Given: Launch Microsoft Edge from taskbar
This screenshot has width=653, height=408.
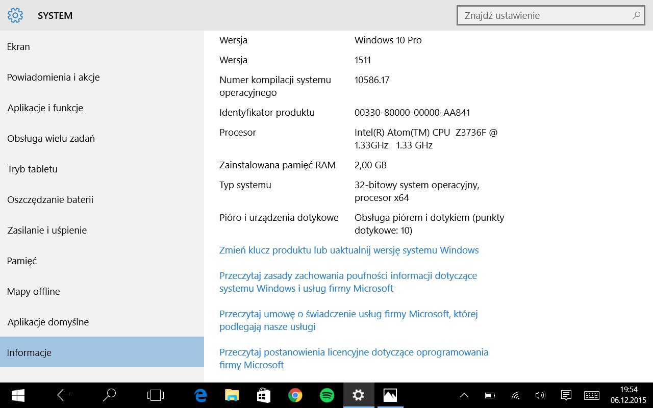Looking at the screenshot, I should point(200,395).
